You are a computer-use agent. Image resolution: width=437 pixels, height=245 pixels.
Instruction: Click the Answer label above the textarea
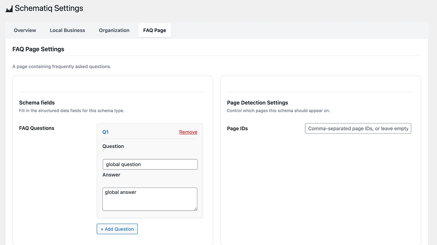(x=111, y=175)
